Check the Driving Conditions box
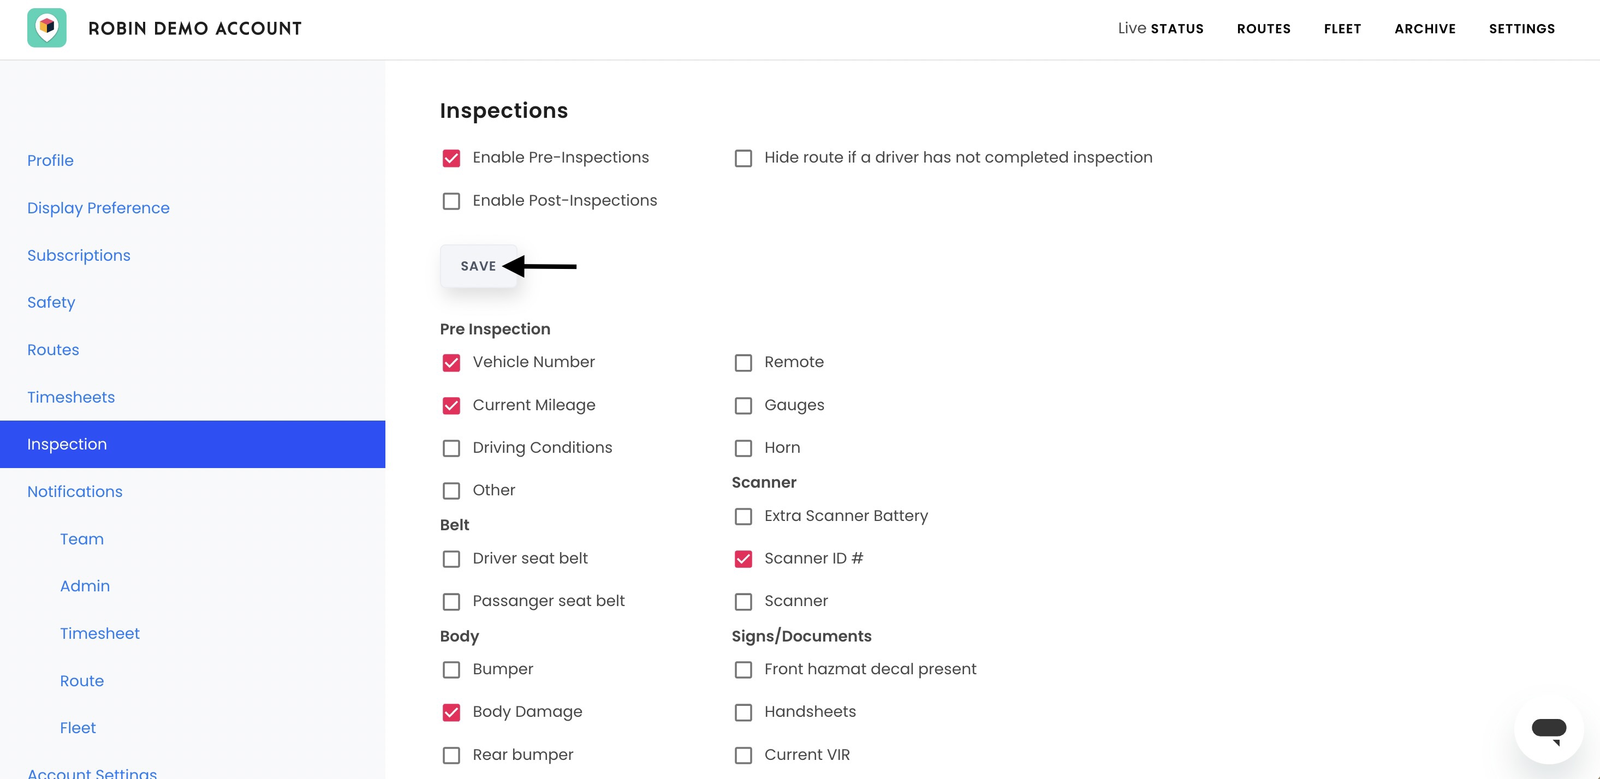The width and height of the screenshot is (1600, 779). point(451,448)
